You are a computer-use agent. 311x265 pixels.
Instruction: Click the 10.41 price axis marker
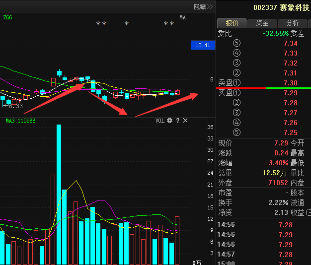tap(203, 45)
